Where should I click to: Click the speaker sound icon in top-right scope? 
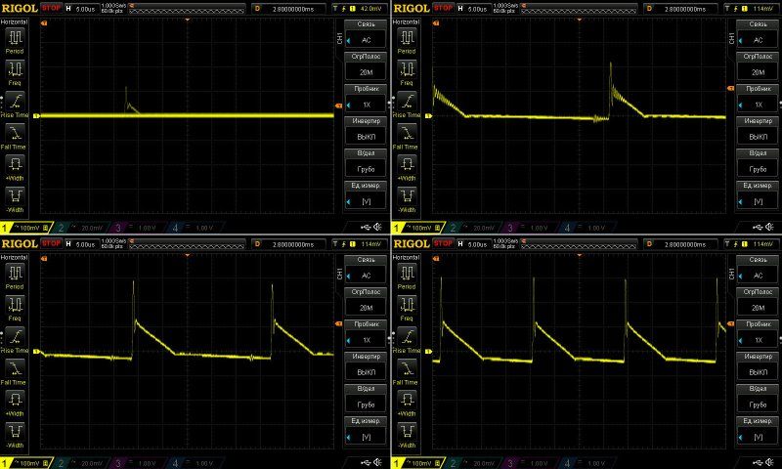pyautogui.click(x=771, y=228)
